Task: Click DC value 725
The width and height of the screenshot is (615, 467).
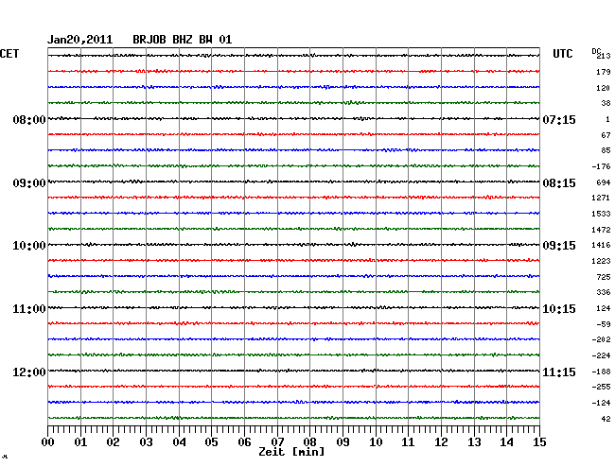Action: pos(604,277)
